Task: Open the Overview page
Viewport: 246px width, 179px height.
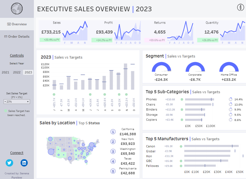Action: click(x=17, y=24)
